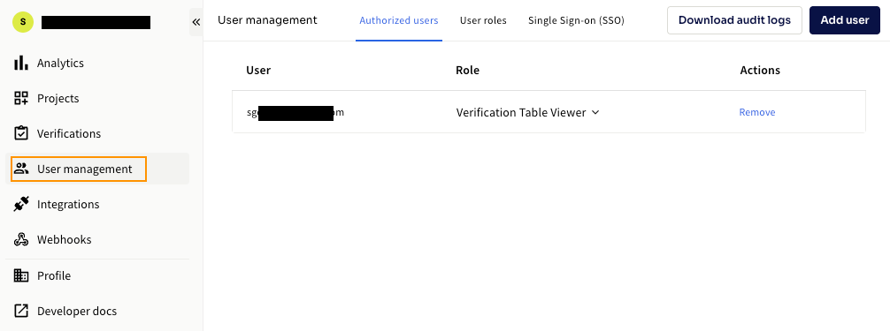Click the Analytics bar chart icon
Viewport: 890px width, 331px height.
pos(21,63)
